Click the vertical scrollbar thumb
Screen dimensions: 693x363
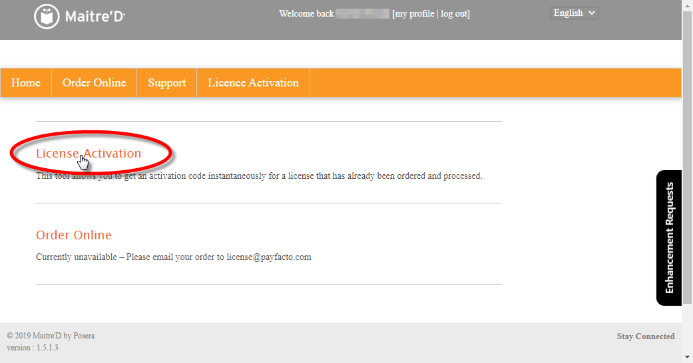[687, 157]
